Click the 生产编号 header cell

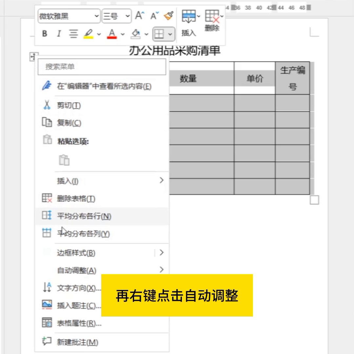tap(292, 78)
